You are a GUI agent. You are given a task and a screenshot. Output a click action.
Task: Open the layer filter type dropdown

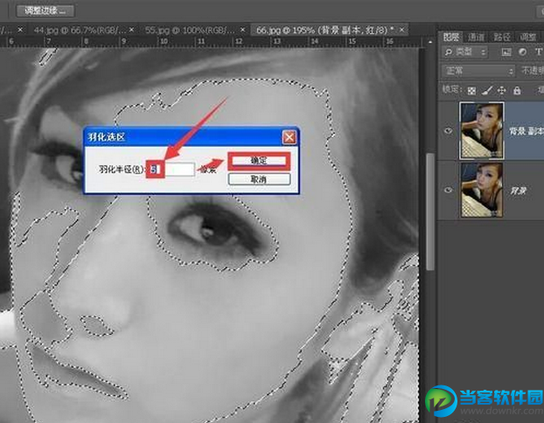pos(465,52)
